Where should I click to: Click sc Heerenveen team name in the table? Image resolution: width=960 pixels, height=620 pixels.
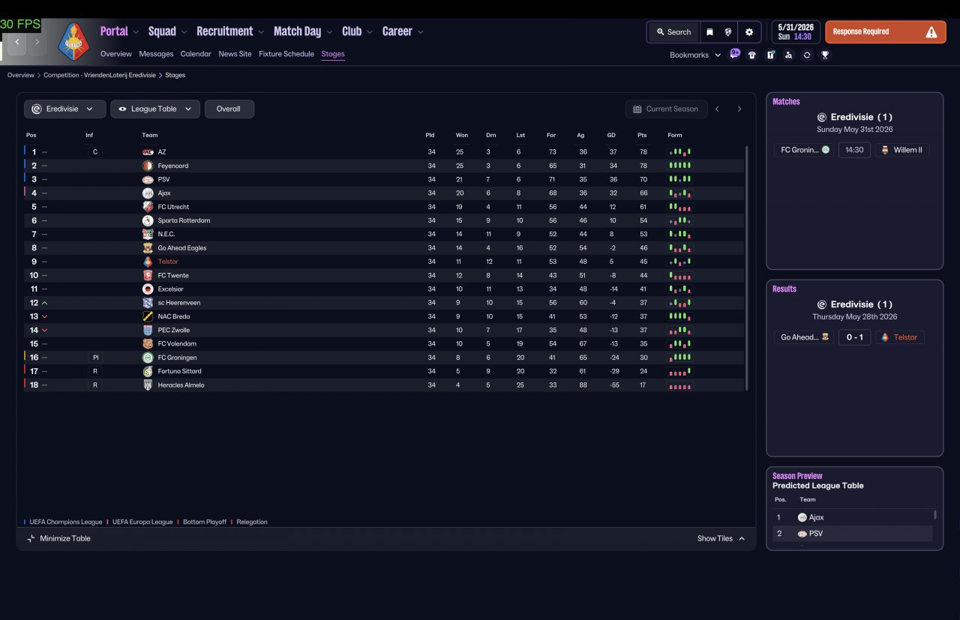click(179, 303)
